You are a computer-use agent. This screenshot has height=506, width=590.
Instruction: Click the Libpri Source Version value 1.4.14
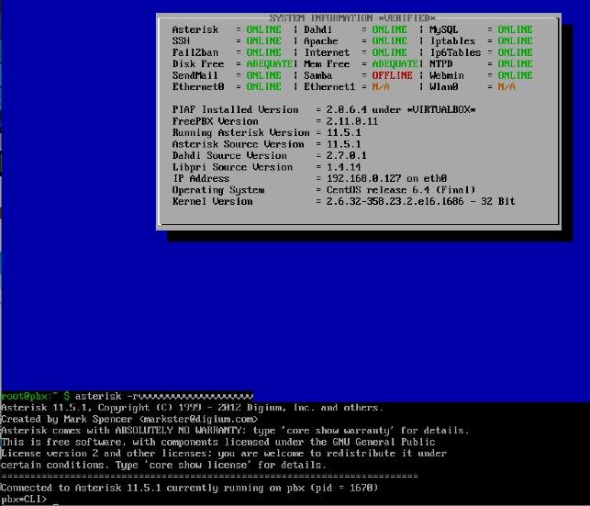(343, 167)
